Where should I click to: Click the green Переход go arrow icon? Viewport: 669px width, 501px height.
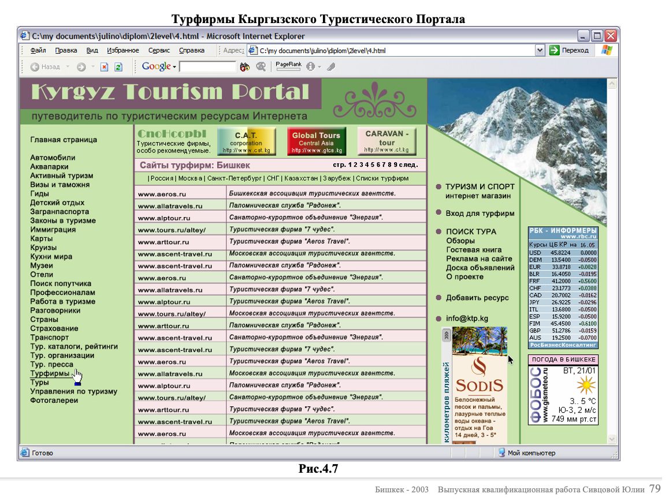coord(554,50)
